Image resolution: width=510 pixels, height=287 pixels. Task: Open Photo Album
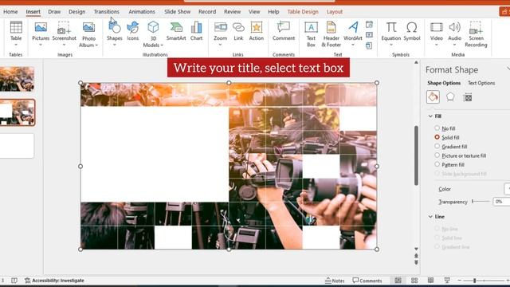coord(88,34)
